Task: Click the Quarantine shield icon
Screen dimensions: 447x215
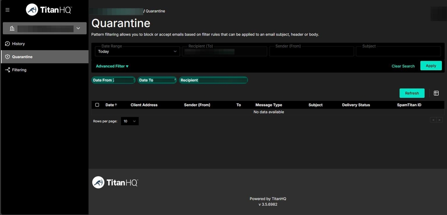Action: (x=7, y=57)
